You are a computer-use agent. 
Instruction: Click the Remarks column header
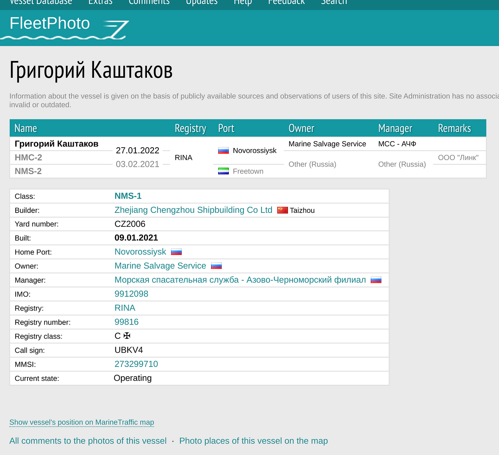[454, 128]
